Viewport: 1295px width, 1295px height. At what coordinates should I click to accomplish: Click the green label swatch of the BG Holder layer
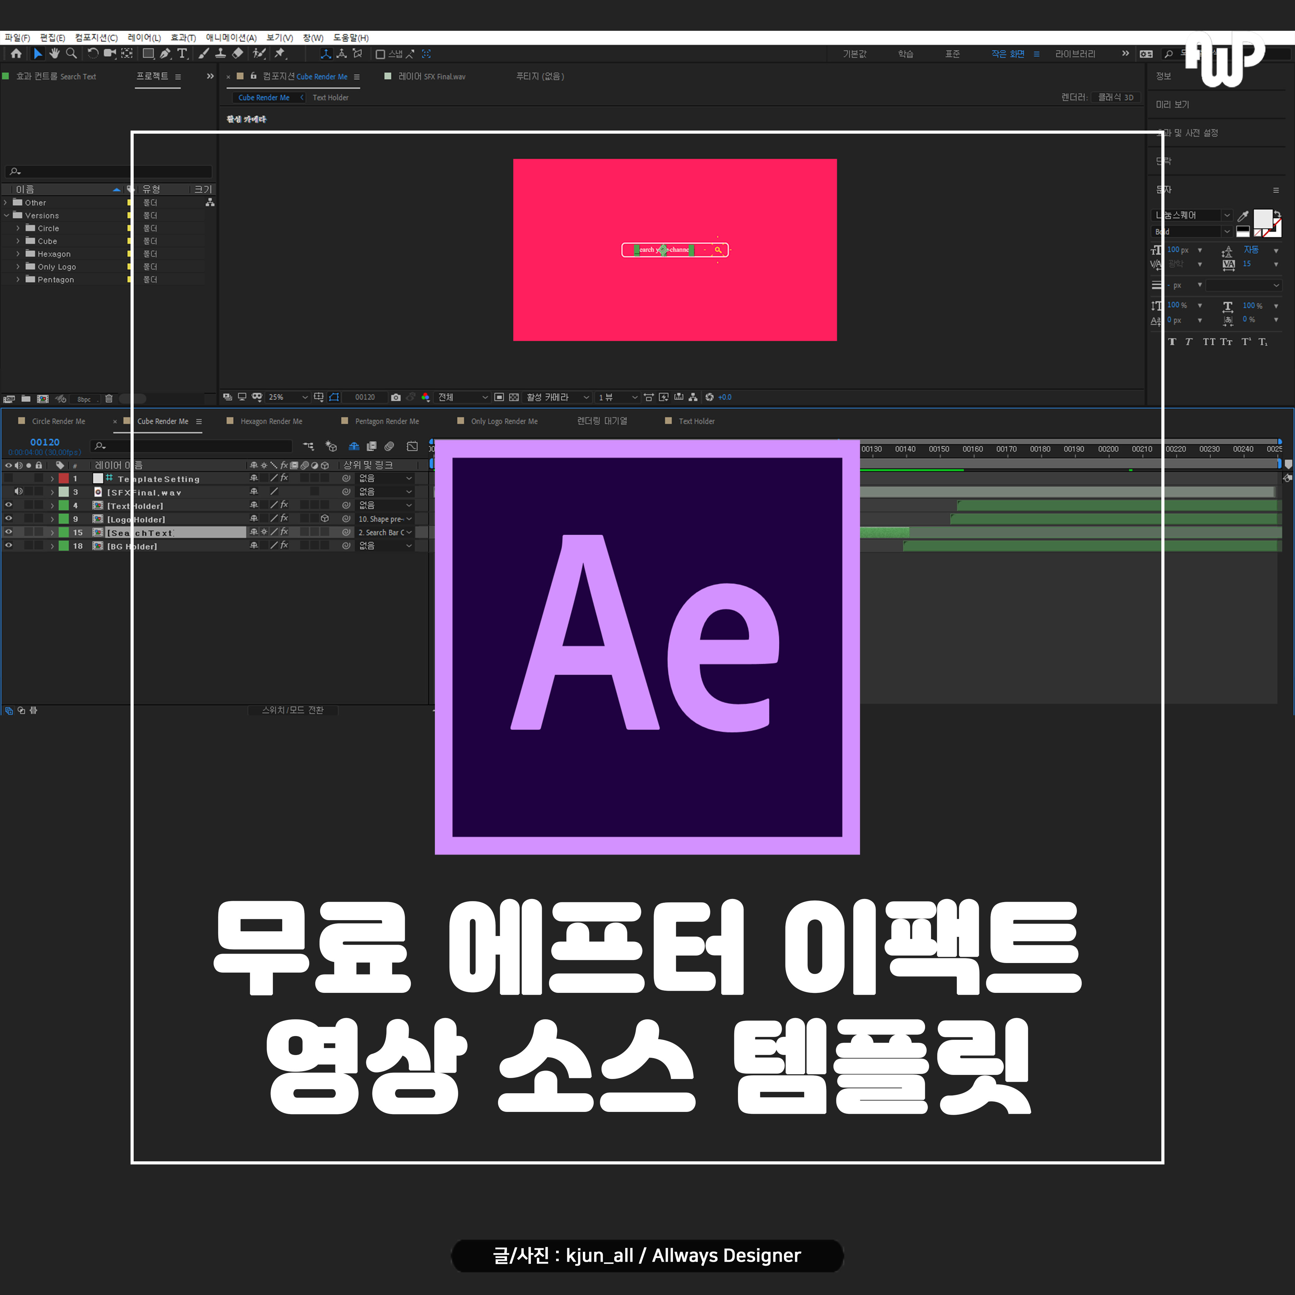click(x=64, y=546)
